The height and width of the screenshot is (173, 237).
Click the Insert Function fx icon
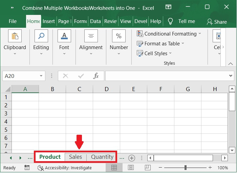click(x=96, y=76)
